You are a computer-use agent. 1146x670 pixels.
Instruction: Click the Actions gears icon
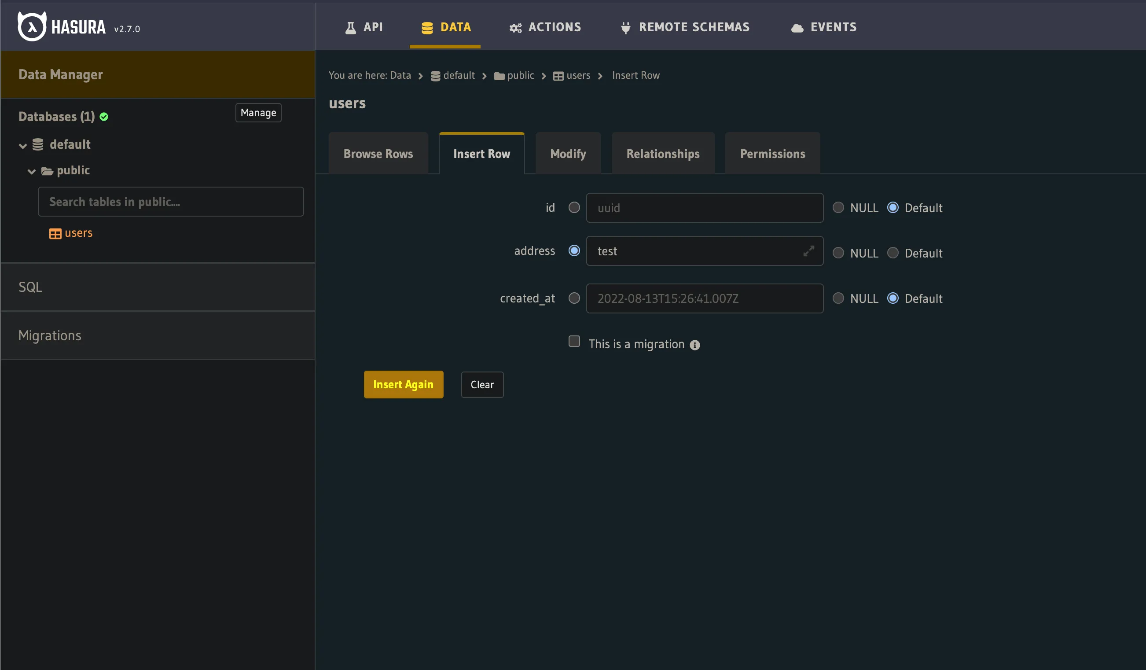pyautogui.click(x=515, y=28)
